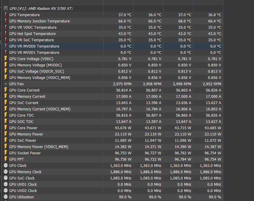Select the GPU Core Power label
The width and height of the screenshot is (254, 201).
(x=23, y=128)
